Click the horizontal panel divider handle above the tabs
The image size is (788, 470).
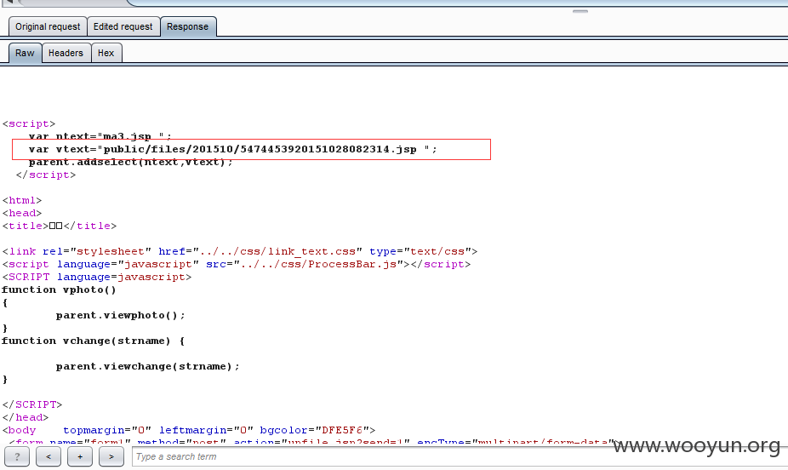580,11
